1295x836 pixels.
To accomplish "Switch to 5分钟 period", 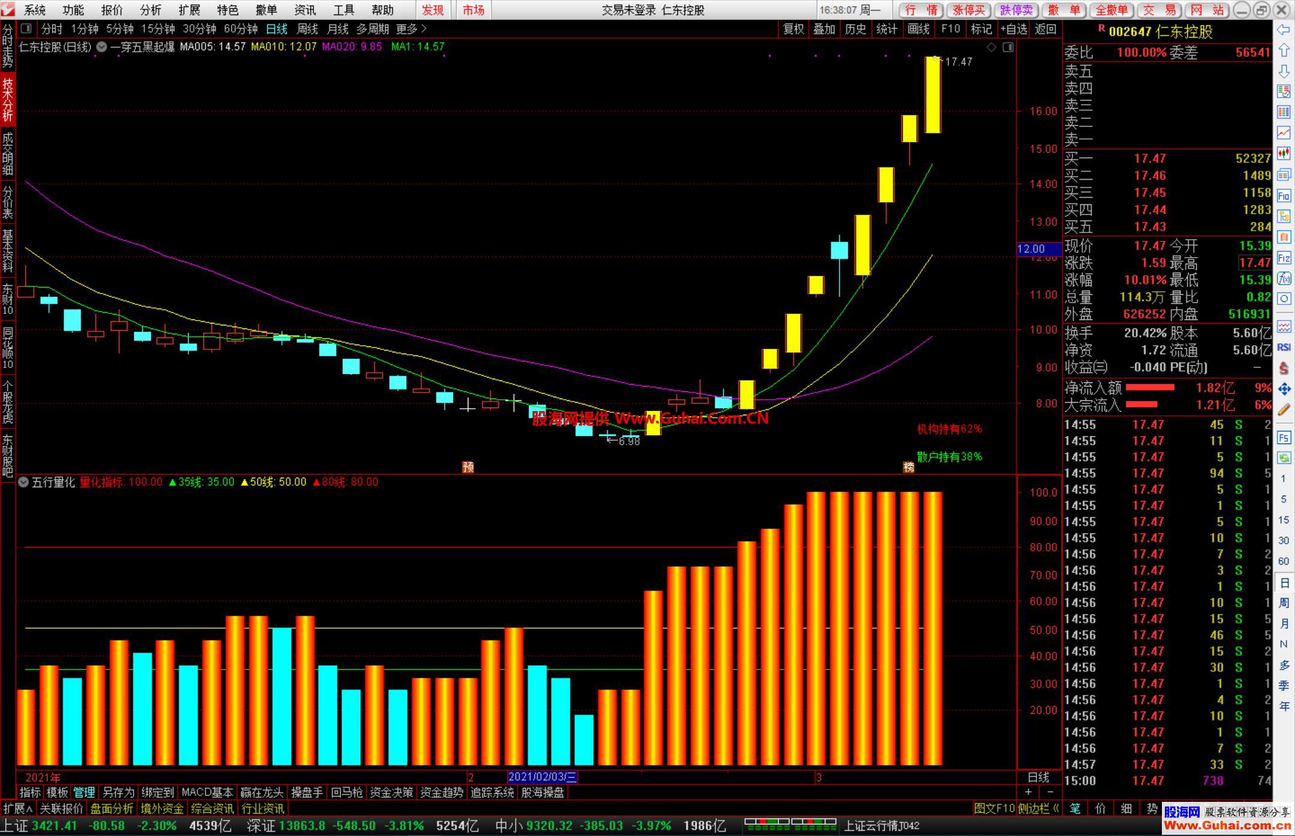I will (120, 29).
